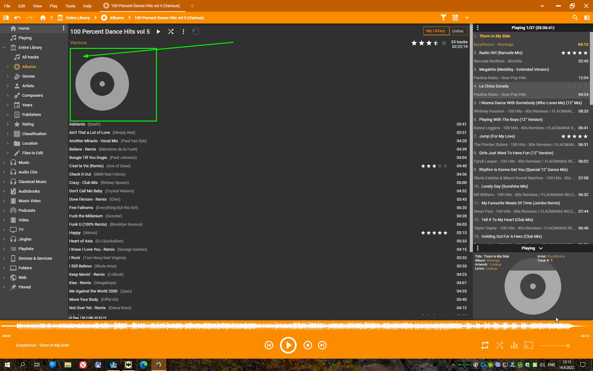Screen dimensions: 593x371
Task: Expand the Genres tree node
Action: [8, 76]
